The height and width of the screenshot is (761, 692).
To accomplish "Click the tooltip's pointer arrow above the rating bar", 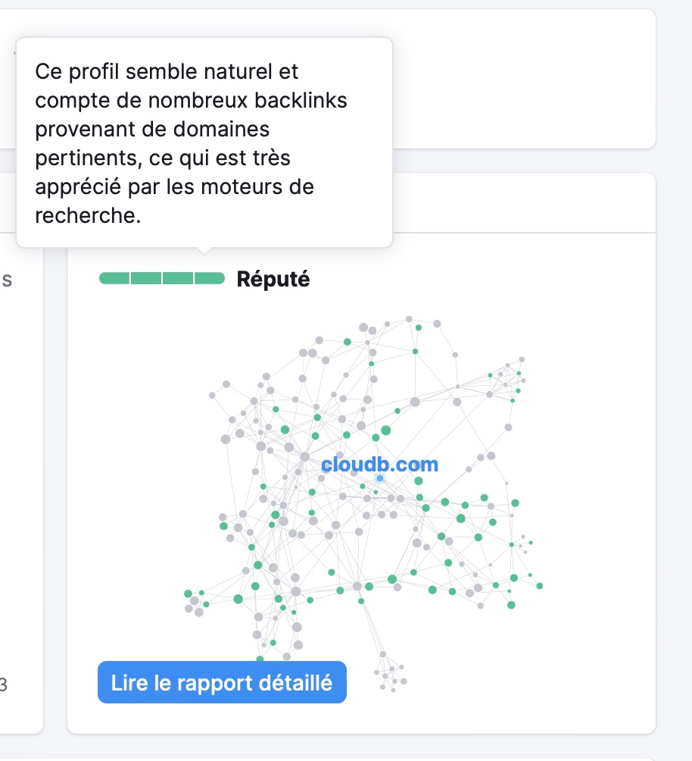I will (x=204, y=250).
